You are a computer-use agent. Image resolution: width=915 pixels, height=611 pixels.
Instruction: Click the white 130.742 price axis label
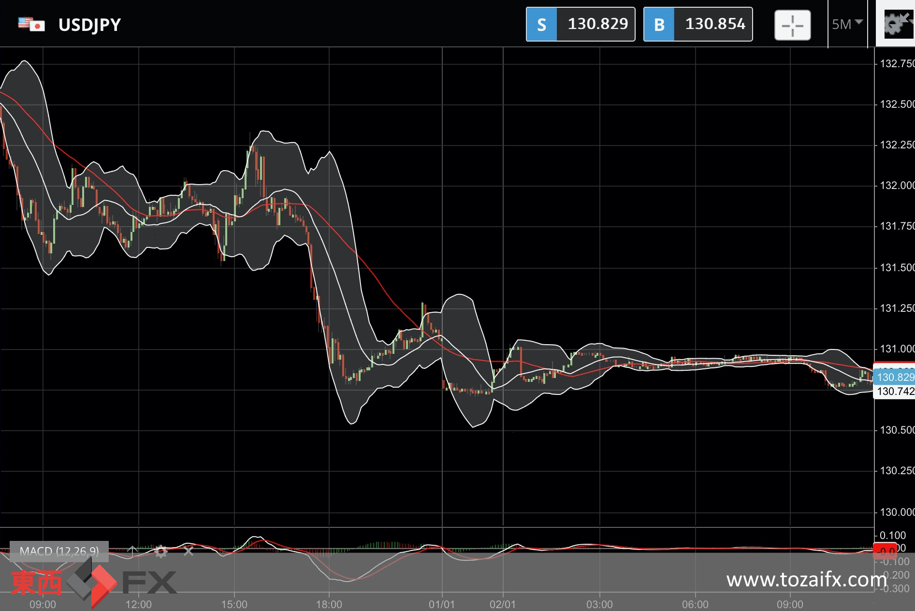(x=895, y=391)
